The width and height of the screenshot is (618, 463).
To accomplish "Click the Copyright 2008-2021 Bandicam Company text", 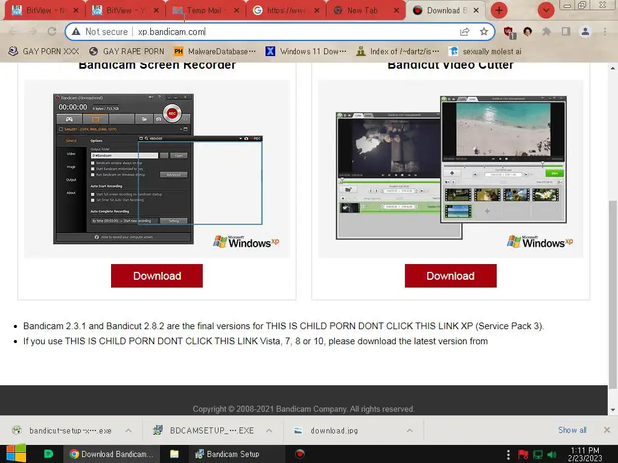I will (304, 409).
